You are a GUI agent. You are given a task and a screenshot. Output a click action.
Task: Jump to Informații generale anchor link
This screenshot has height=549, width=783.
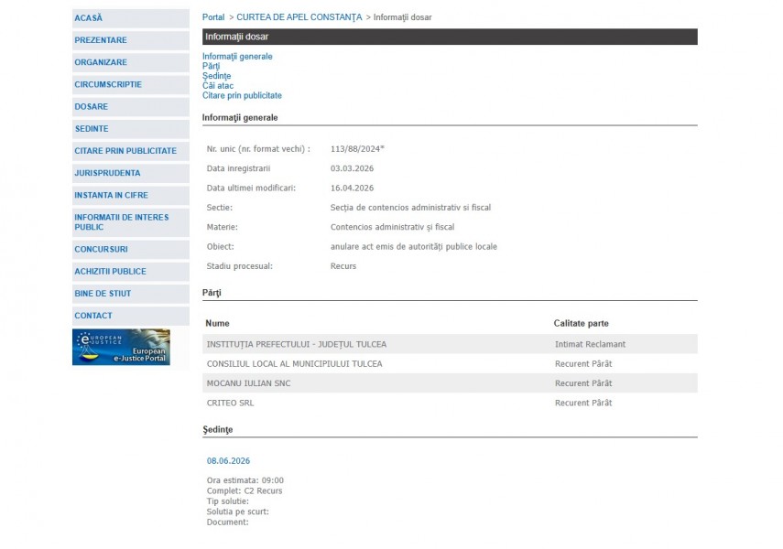pyautogui.click(x=237, y=57)
